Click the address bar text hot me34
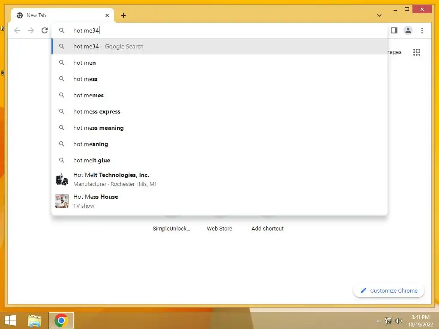The height and width of the screenshot is (329, 439). pyautogui.click(x=86, y=30)
